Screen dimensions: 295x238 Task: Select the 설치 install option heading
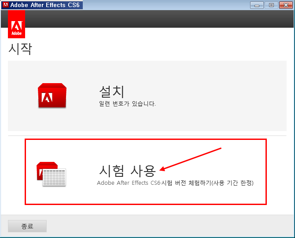[x=112, y=92]
